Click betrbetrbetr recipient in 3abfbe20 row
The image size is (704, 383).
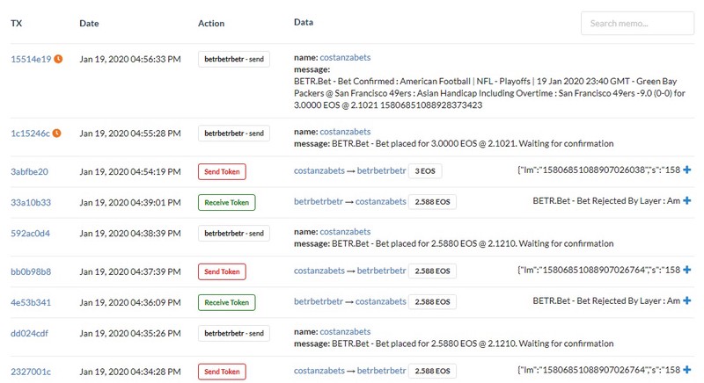[382, 170]
